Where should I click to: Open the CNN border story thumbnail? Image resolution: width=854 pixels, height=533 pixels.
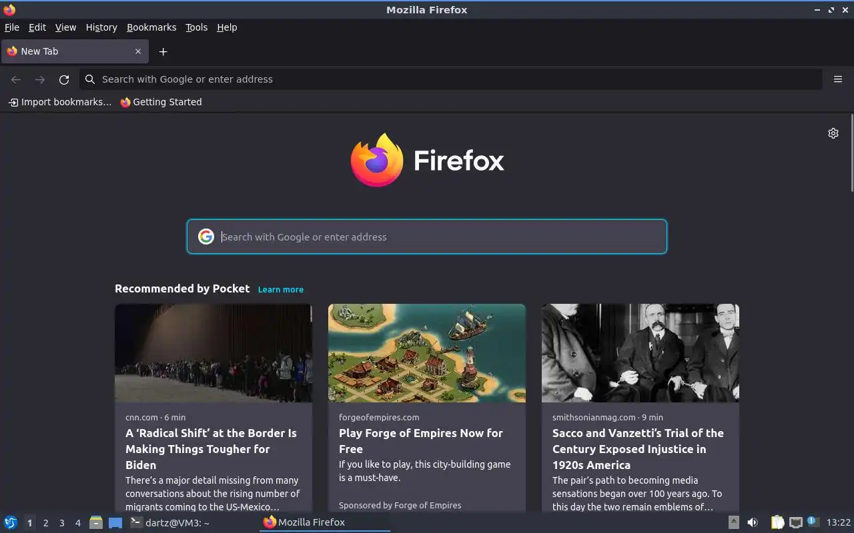pos(213,353)
